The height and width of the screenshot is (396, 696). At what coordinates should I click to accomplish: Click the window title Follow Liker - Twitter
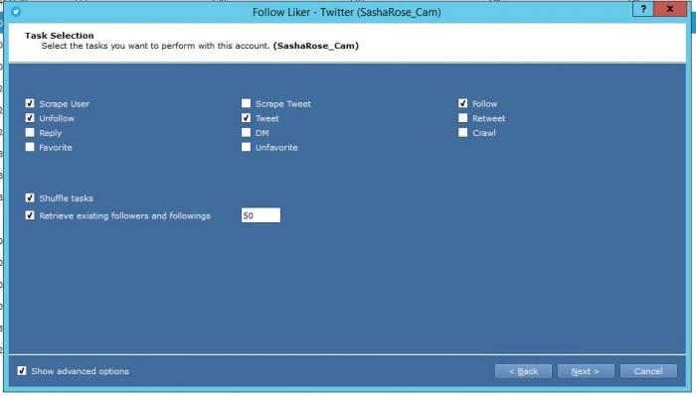point(347,12)
